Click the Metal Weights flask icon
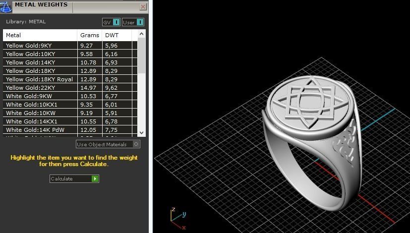 [6, 6]
